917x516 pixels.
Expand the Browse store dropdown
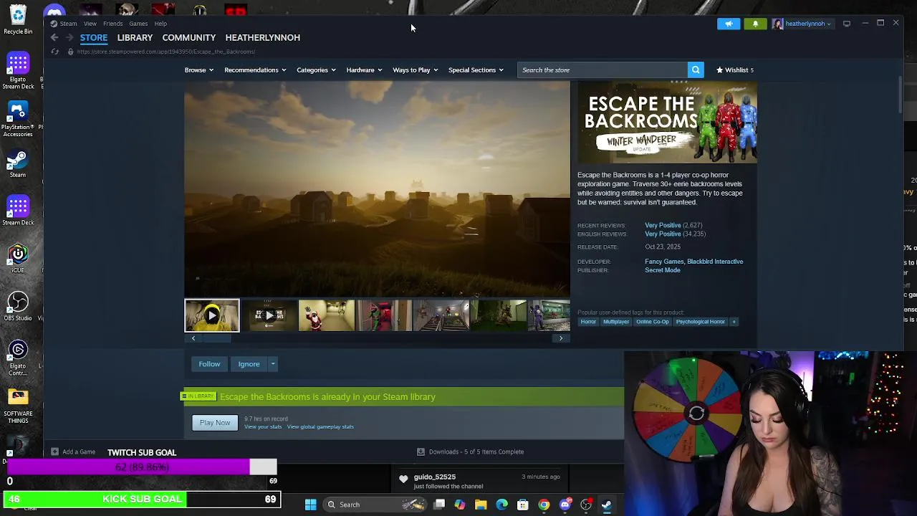[199, 70]
